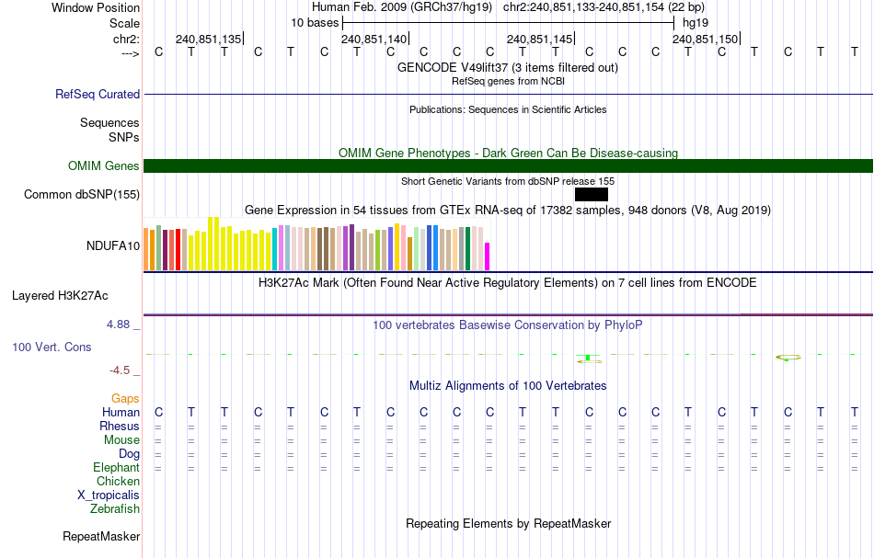
Task: Click the Scale label
Action: [124, 23]
